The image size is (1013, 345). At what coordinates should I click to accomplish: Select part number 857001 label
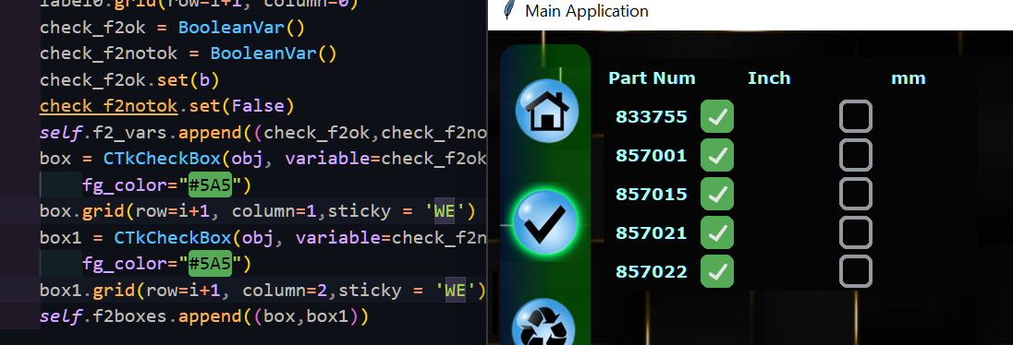[x=652, y=155]
